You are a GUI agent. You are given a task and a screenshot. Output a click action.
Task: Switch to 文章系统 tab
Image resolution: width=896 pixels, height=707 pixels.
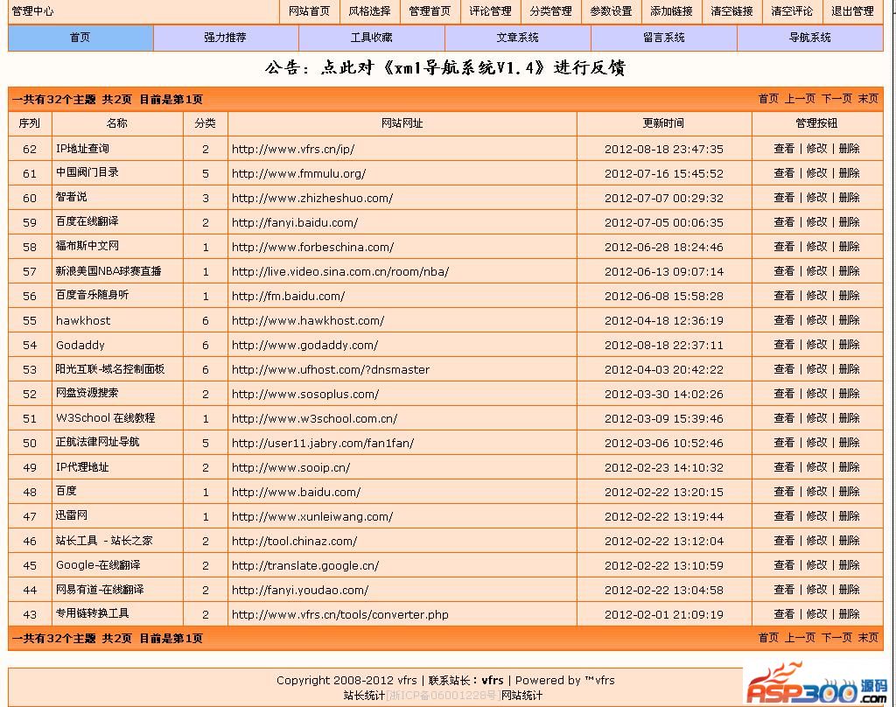(x=518, y=38)
